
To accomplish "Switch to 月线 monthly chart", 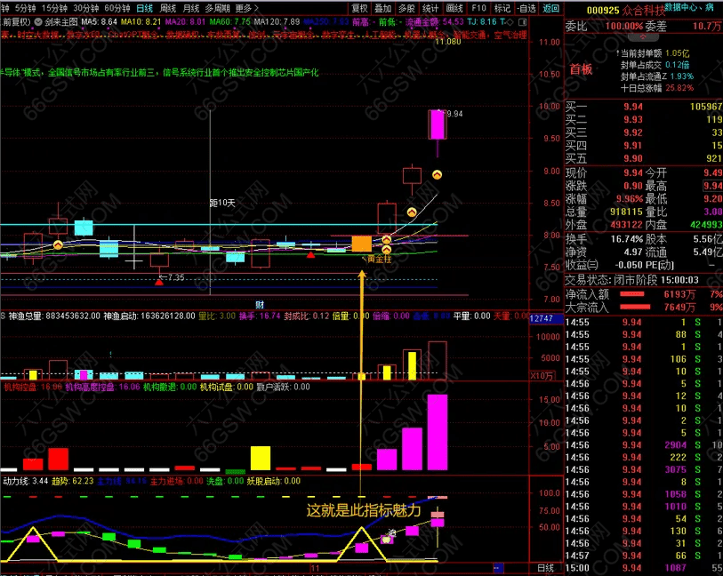I will tap(191, 8).
